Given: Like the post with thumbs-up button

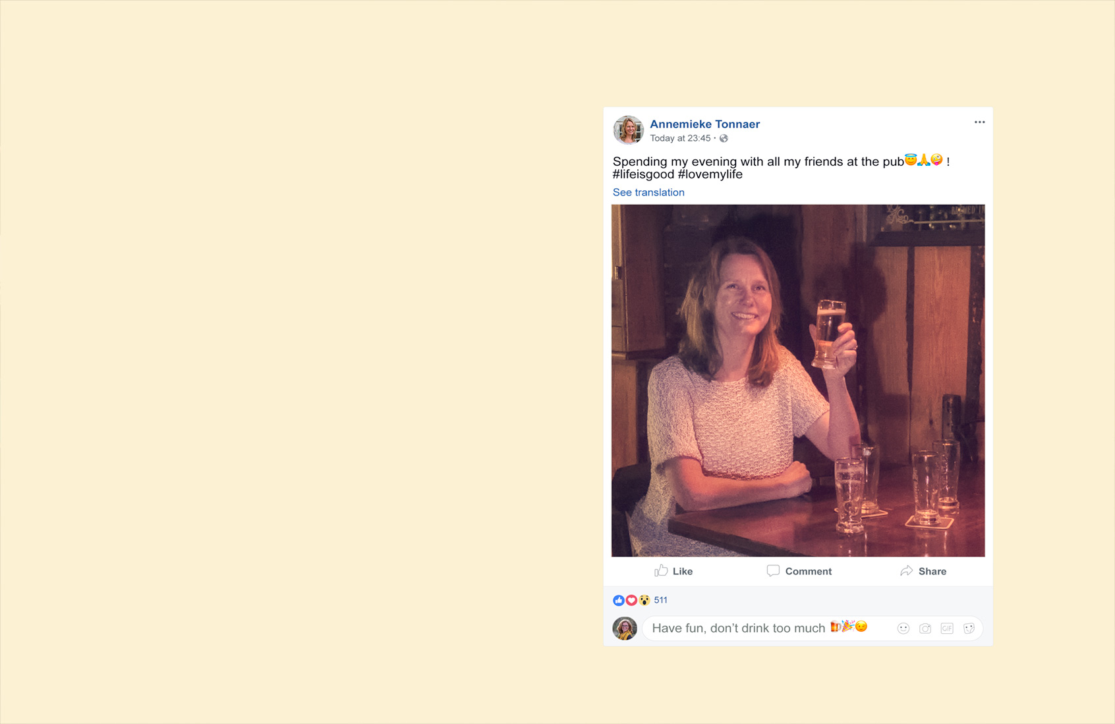Looking at the screenshot, I should pos(673,571).
